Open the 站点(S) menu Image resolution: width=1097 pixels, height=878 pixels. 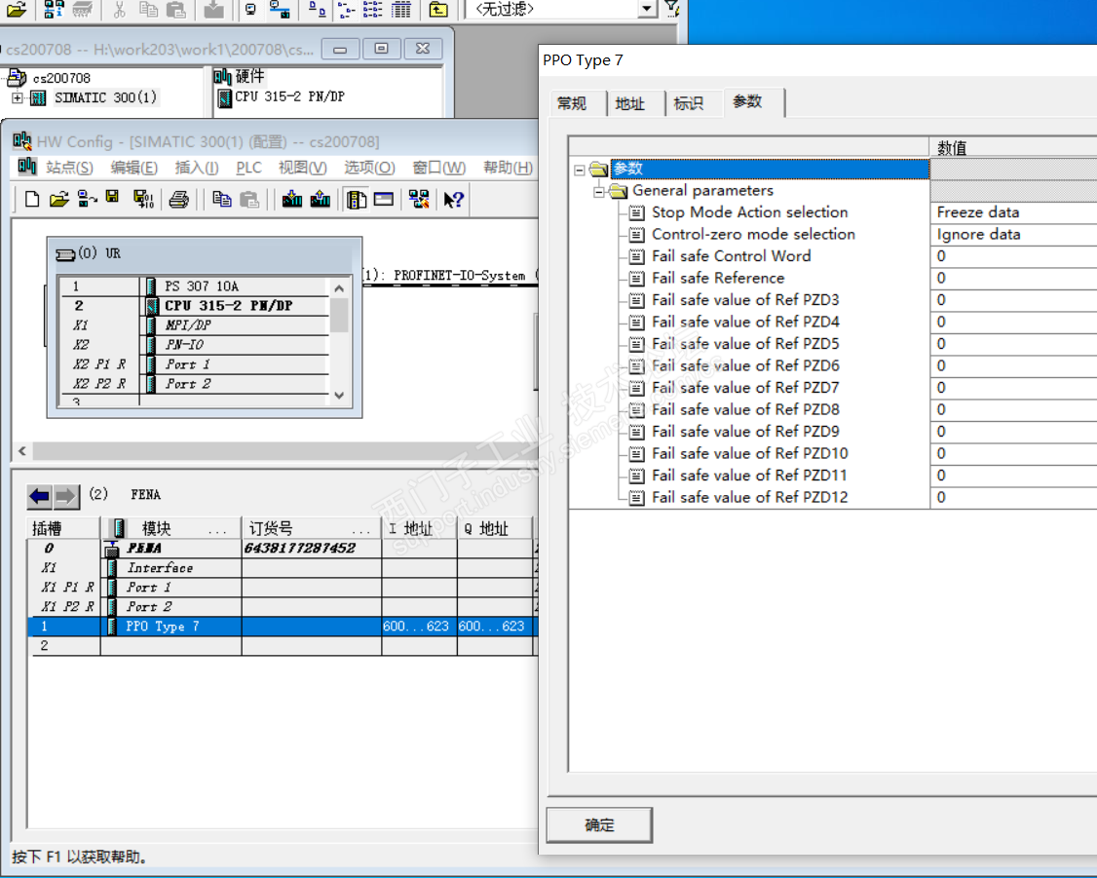click(x=69, y=168)
